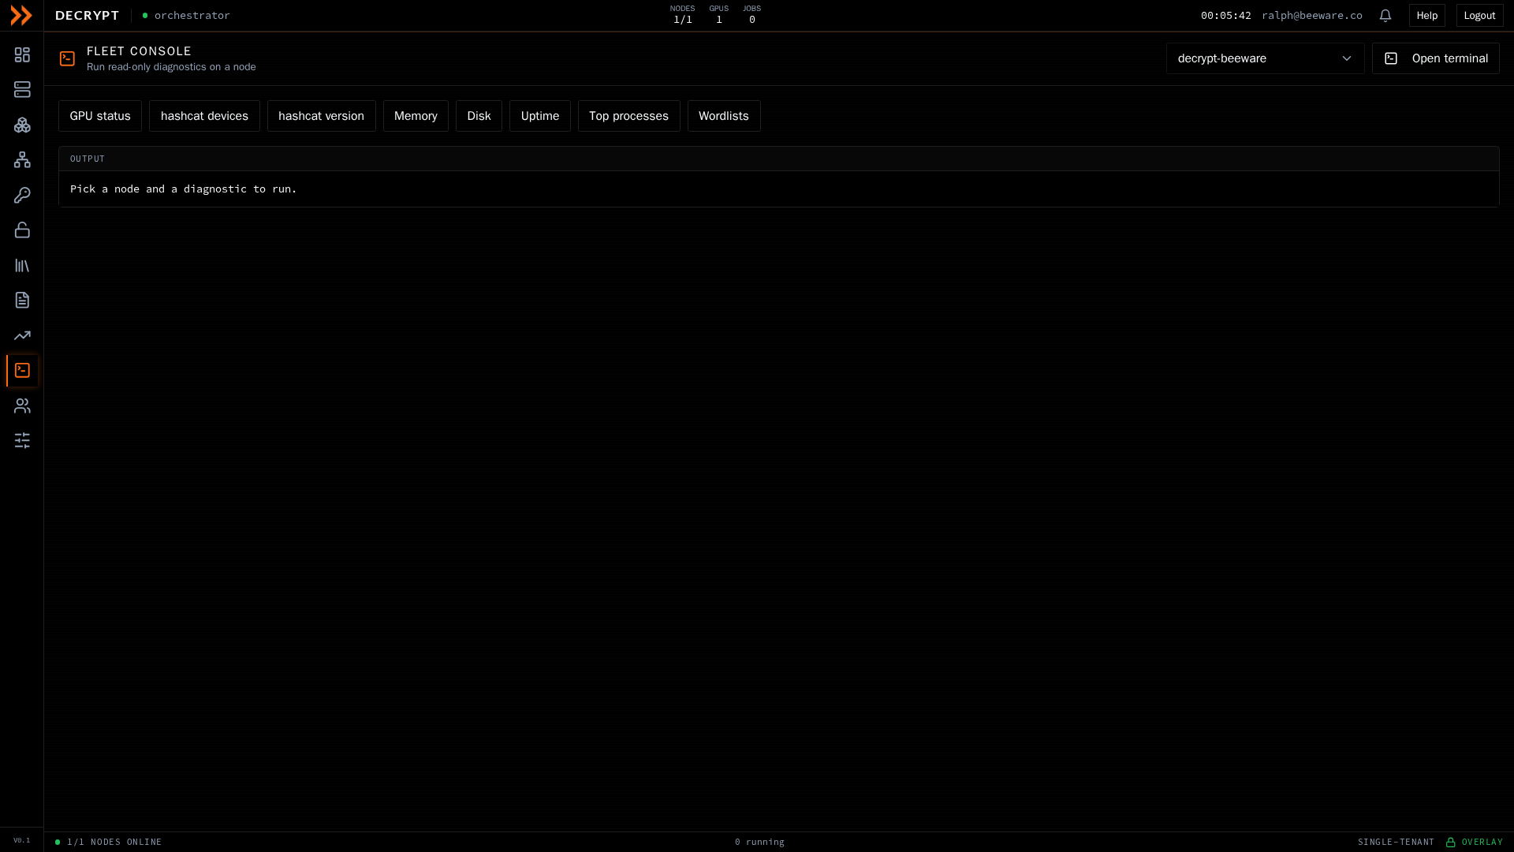Click the GPUS 1 counter
The width and height of the screenshot is (1514, 852).
[x=718, y=14]
